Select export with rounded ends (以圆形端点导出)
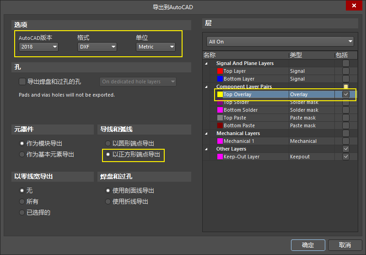Image resolution: width=366 pixels, height=255 pixels. (108, 143)
